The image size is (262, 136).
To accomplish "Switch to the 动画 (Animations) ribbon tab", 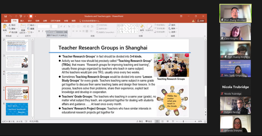I will tap(45, 21).
